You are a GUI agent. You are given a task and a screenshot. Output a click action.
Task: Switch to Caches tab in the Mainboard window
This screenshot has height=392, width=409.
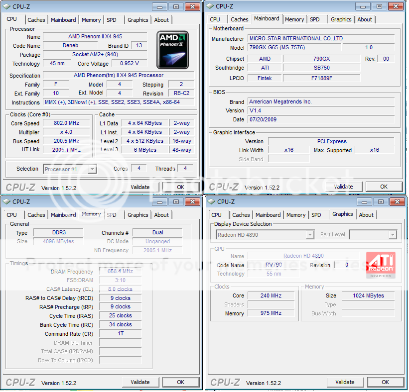coord(240,19)
